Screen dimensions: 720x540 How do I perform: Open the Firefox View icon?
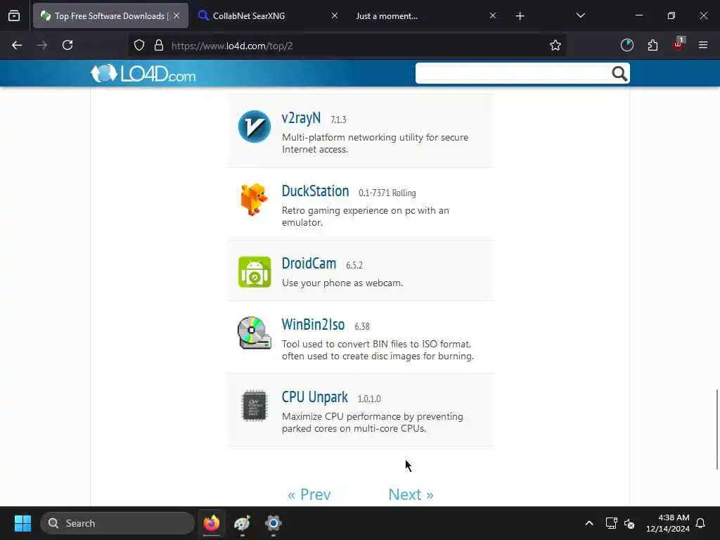[x=14, y=16]
